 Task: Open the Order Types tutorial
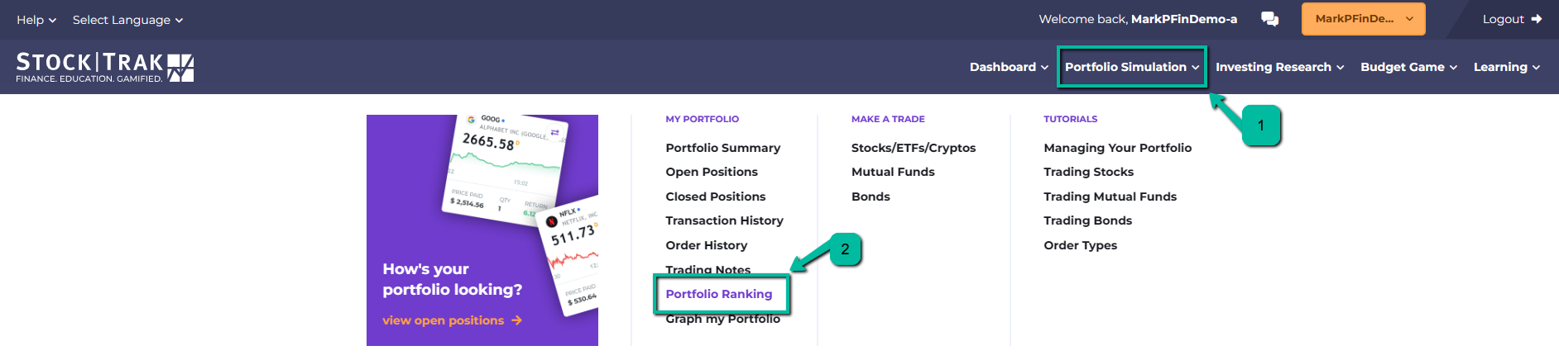click(x=1080, y=245)
